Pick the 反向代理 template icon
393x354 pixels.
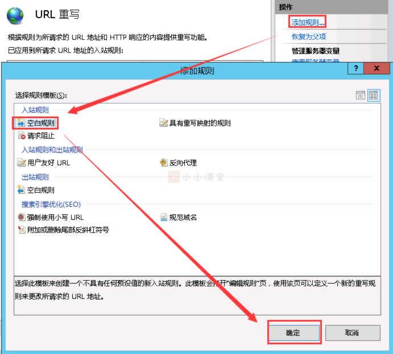[x=164, y=163]
